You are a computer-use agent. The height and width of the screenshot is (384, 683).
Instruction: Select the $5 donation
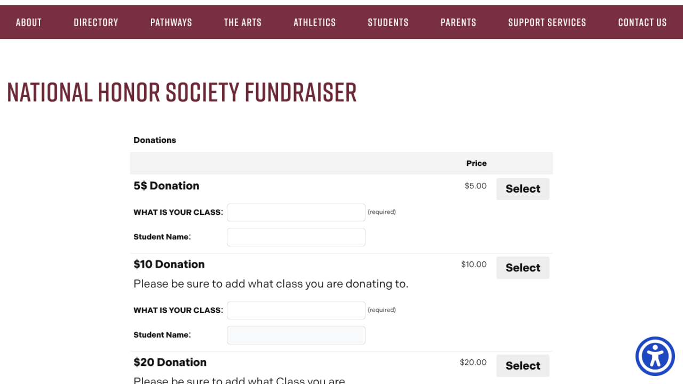click(x=523, y=189)
